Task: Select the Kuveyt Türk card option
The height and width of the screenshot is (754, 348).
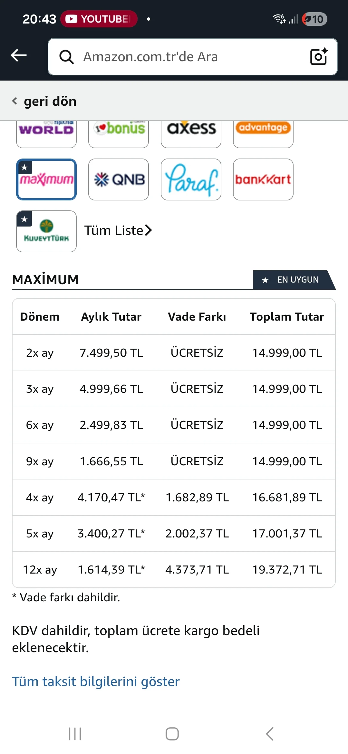Action: [x=46, y=231]
